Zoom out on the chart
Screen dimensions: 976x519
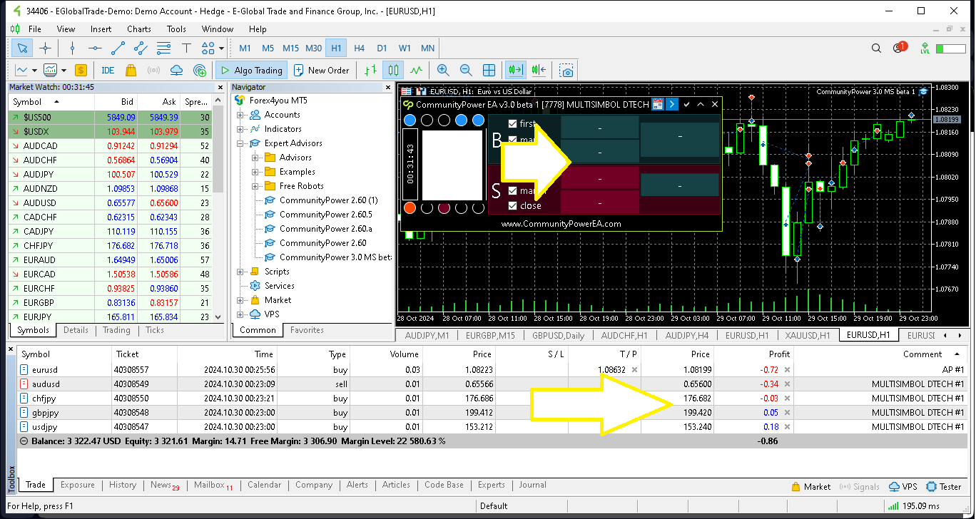coord(466,71)
